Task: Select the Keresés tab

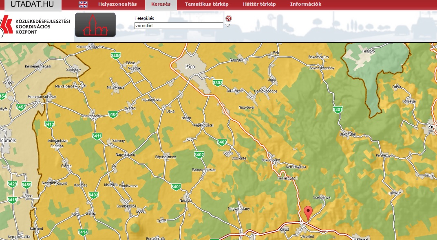Action: tap(161, 4)
